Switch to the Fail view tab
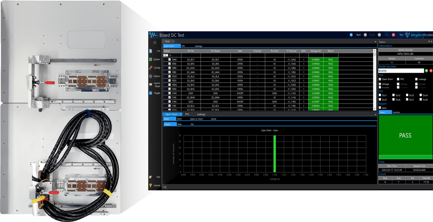 192,124
